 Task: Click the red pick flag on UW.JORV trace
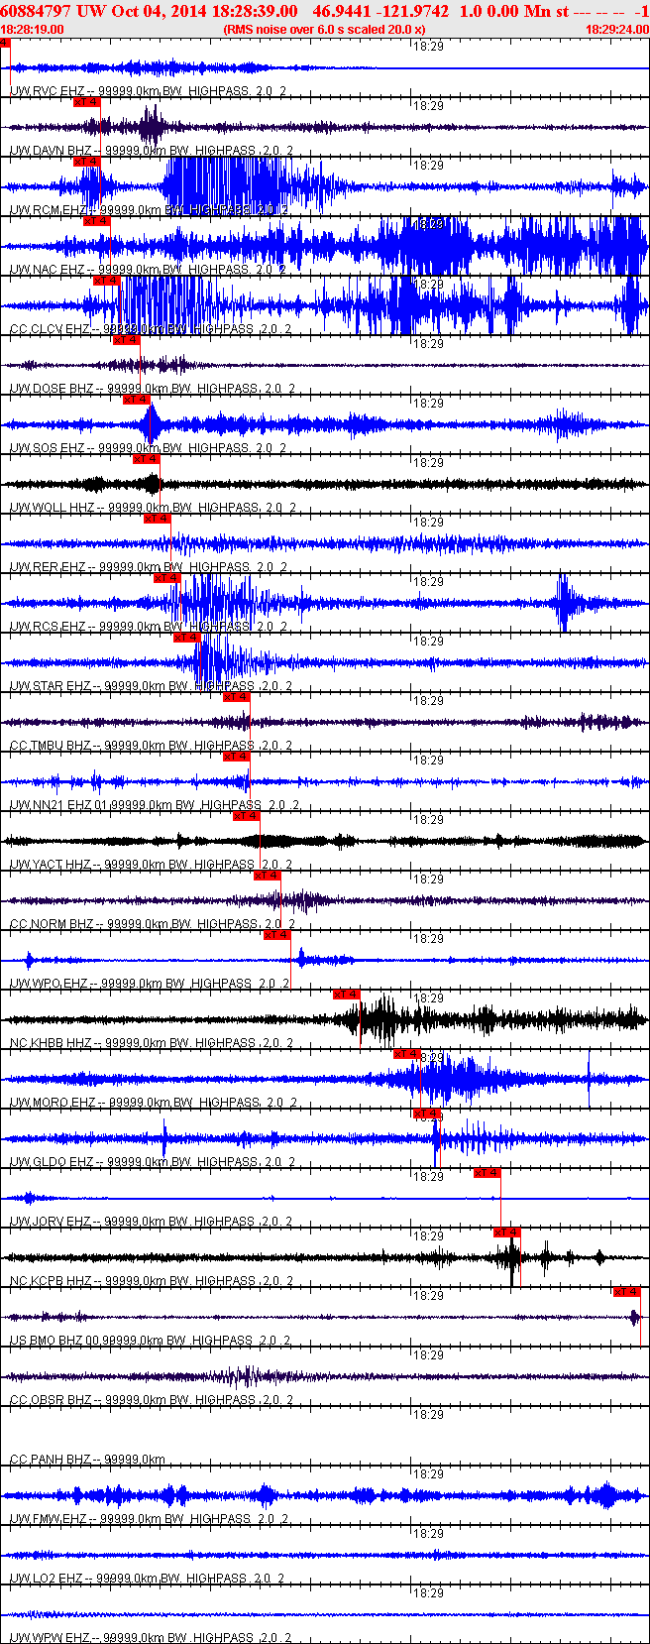click(487, 1172)
